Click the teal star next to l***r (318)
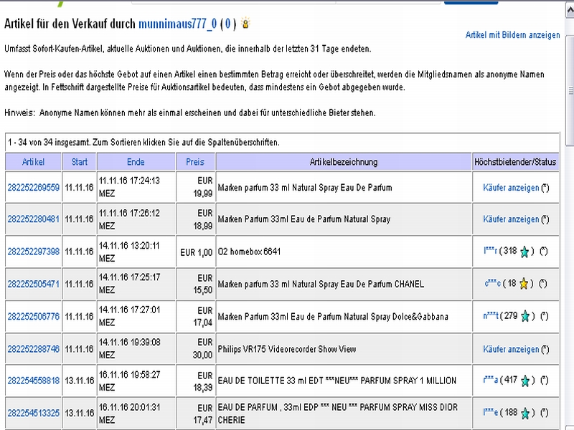Screen dimensions: 574x430 524,252
